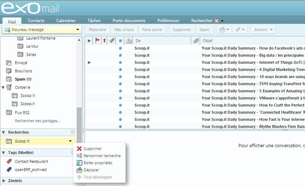The height and width of the screenshot is (186, 305).
Task: Select the Scoop.it search folder under Corbeille
Action: point(27,104)
